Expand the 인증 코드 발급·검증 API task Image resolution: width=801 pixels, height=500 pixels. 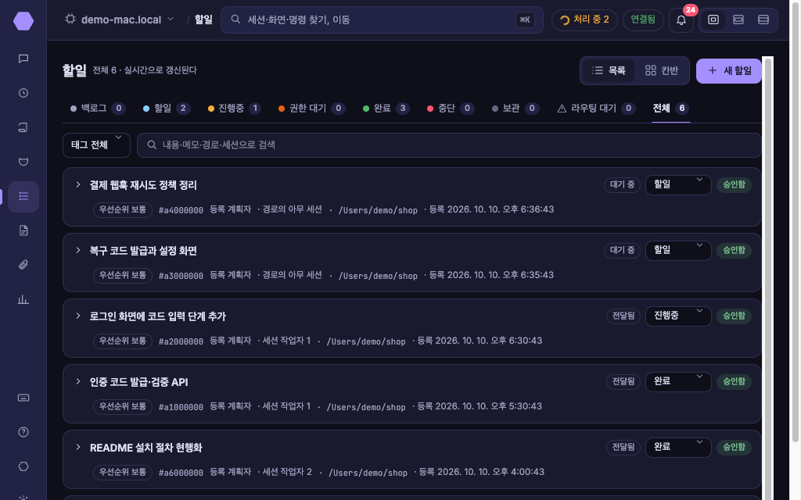78,381
